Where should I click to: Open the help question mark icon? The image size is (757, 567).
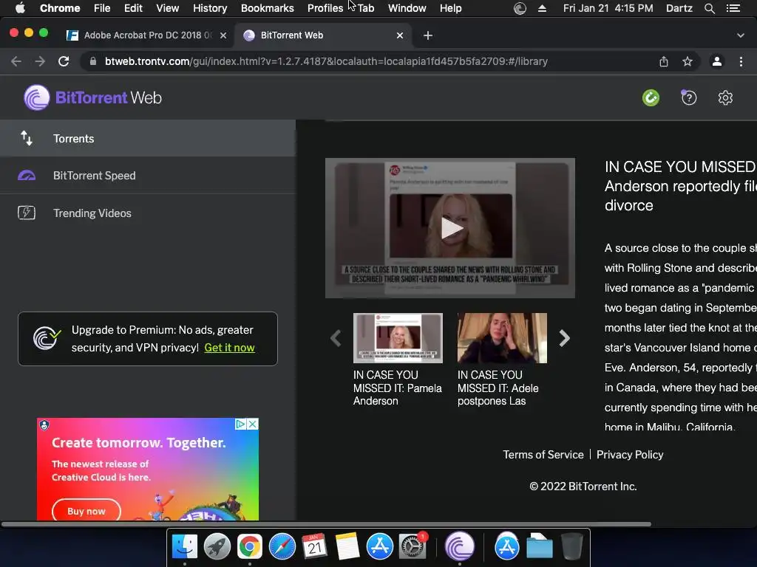[x=689, y=98]
